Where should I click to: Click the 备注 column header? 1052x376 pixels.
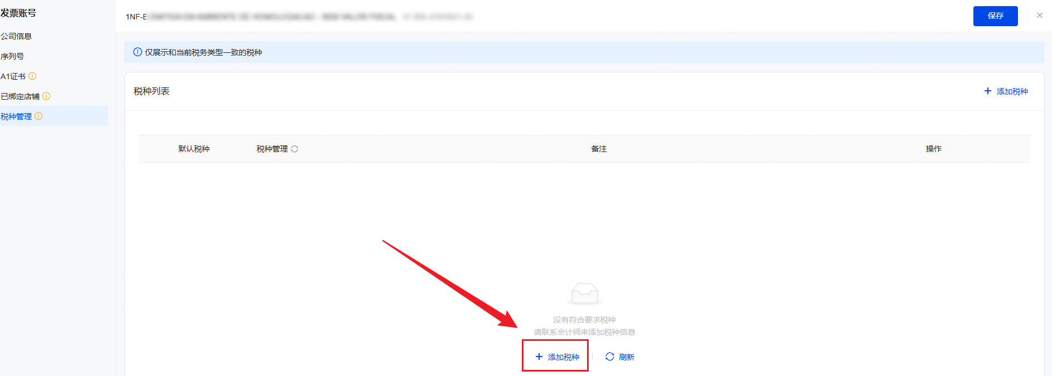coord(599,149)
